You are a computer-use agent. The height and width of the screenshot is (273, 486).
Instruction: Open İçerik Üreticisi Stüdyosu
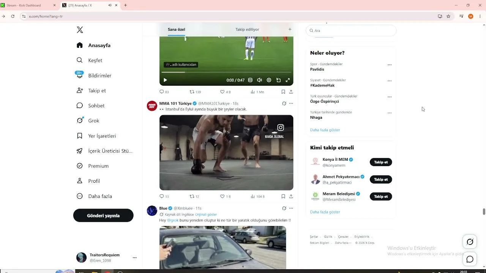click(x=104, y=151)
